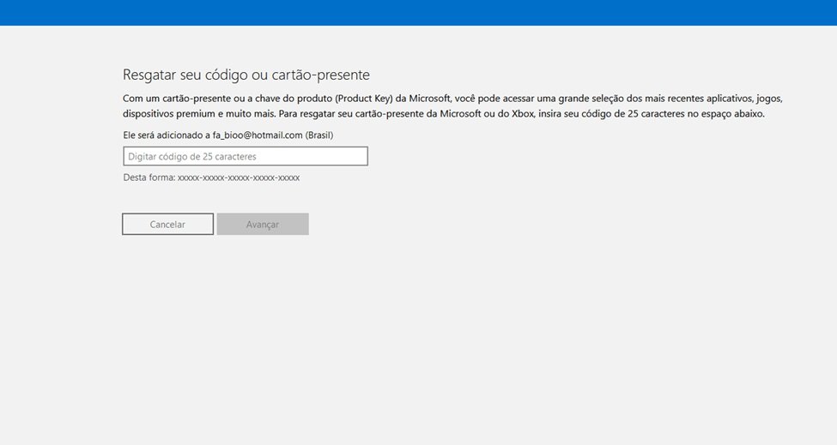Screen dimensions: 837x445
Task: Click the 25-character code input field
Action: pos(245,156)
